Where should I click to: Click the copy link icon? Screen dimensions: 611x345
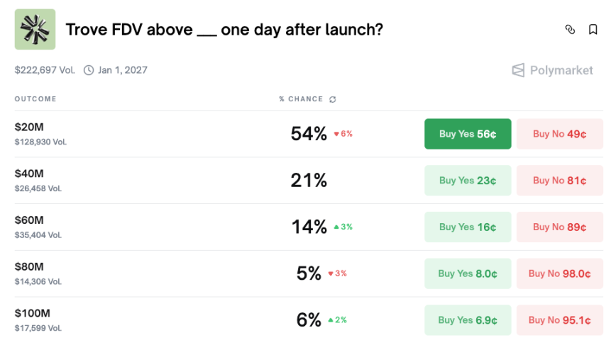point(570,30)
